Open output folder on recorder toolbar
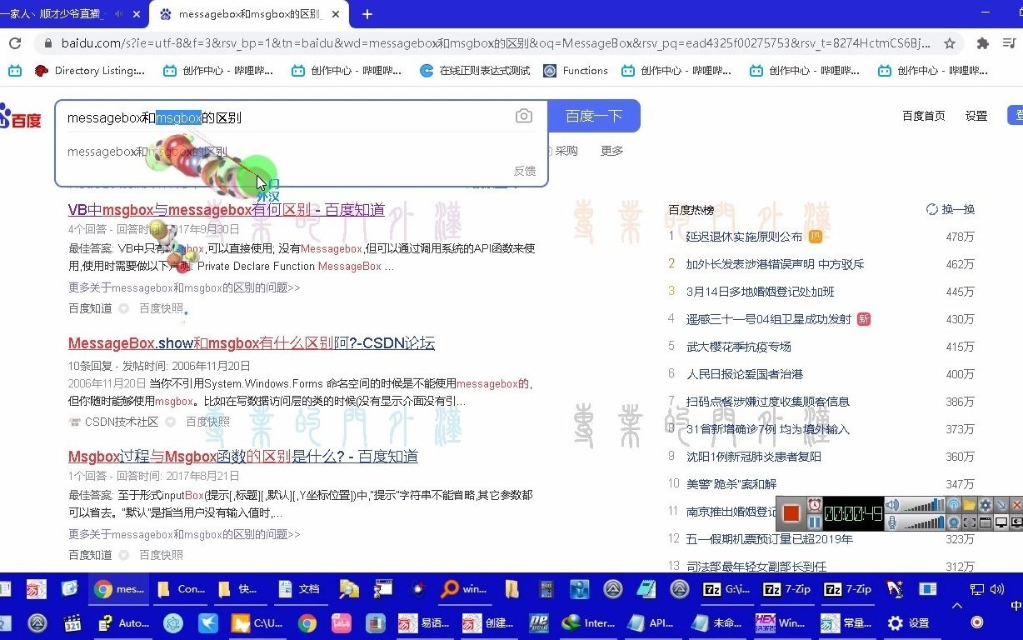 (x=969, y=504)
